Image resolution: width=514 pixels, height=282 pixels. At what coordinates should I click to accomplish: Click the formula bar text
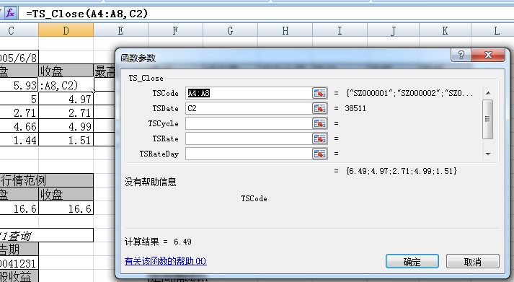[87, 14]
